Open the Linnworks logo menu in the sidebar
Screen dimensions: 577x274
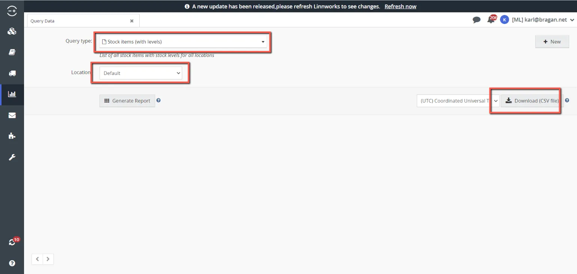pos(12,11)
